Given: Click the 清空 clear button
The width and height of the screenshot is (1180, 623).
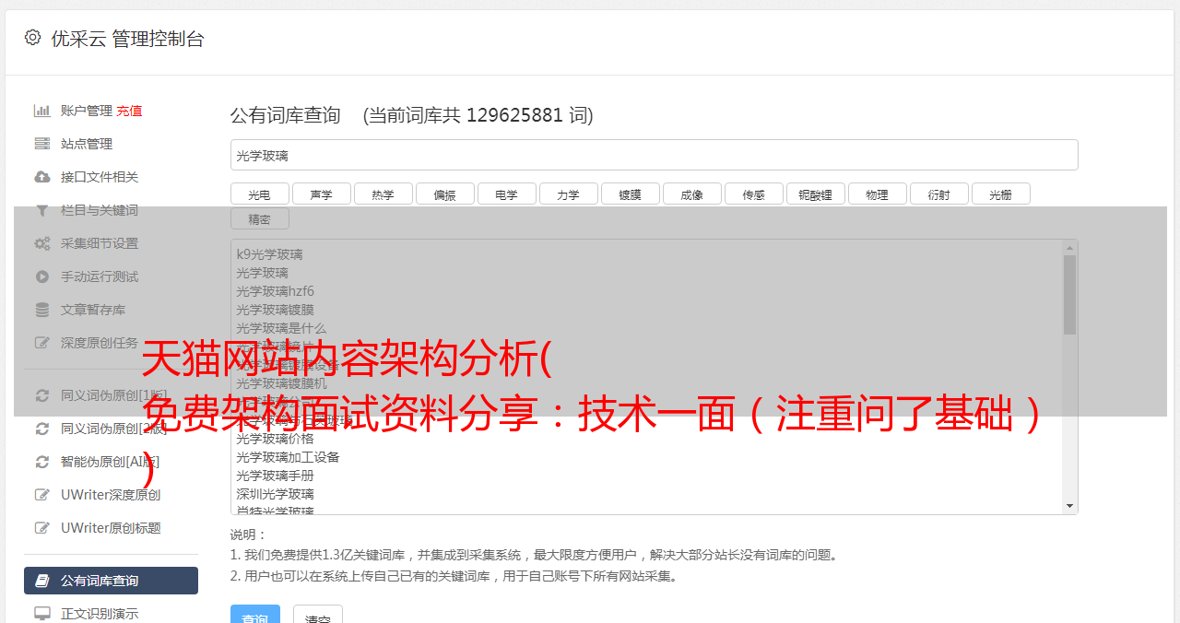Looking at the screenshot, I should click(318, 615).
